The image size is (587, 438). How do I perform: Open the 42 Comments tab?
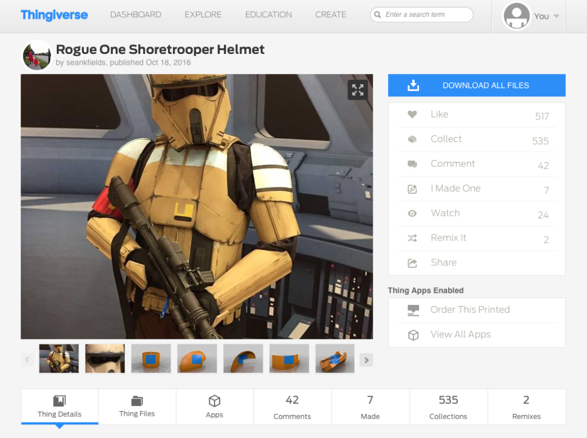click(x=292, y=406)
